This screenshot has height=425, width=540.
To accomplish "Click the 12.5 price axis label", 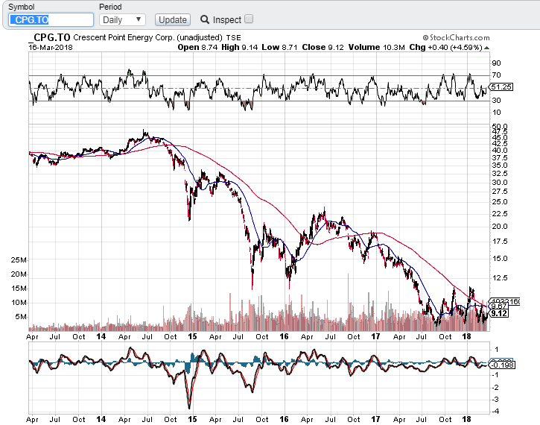I will click(499, 278).
